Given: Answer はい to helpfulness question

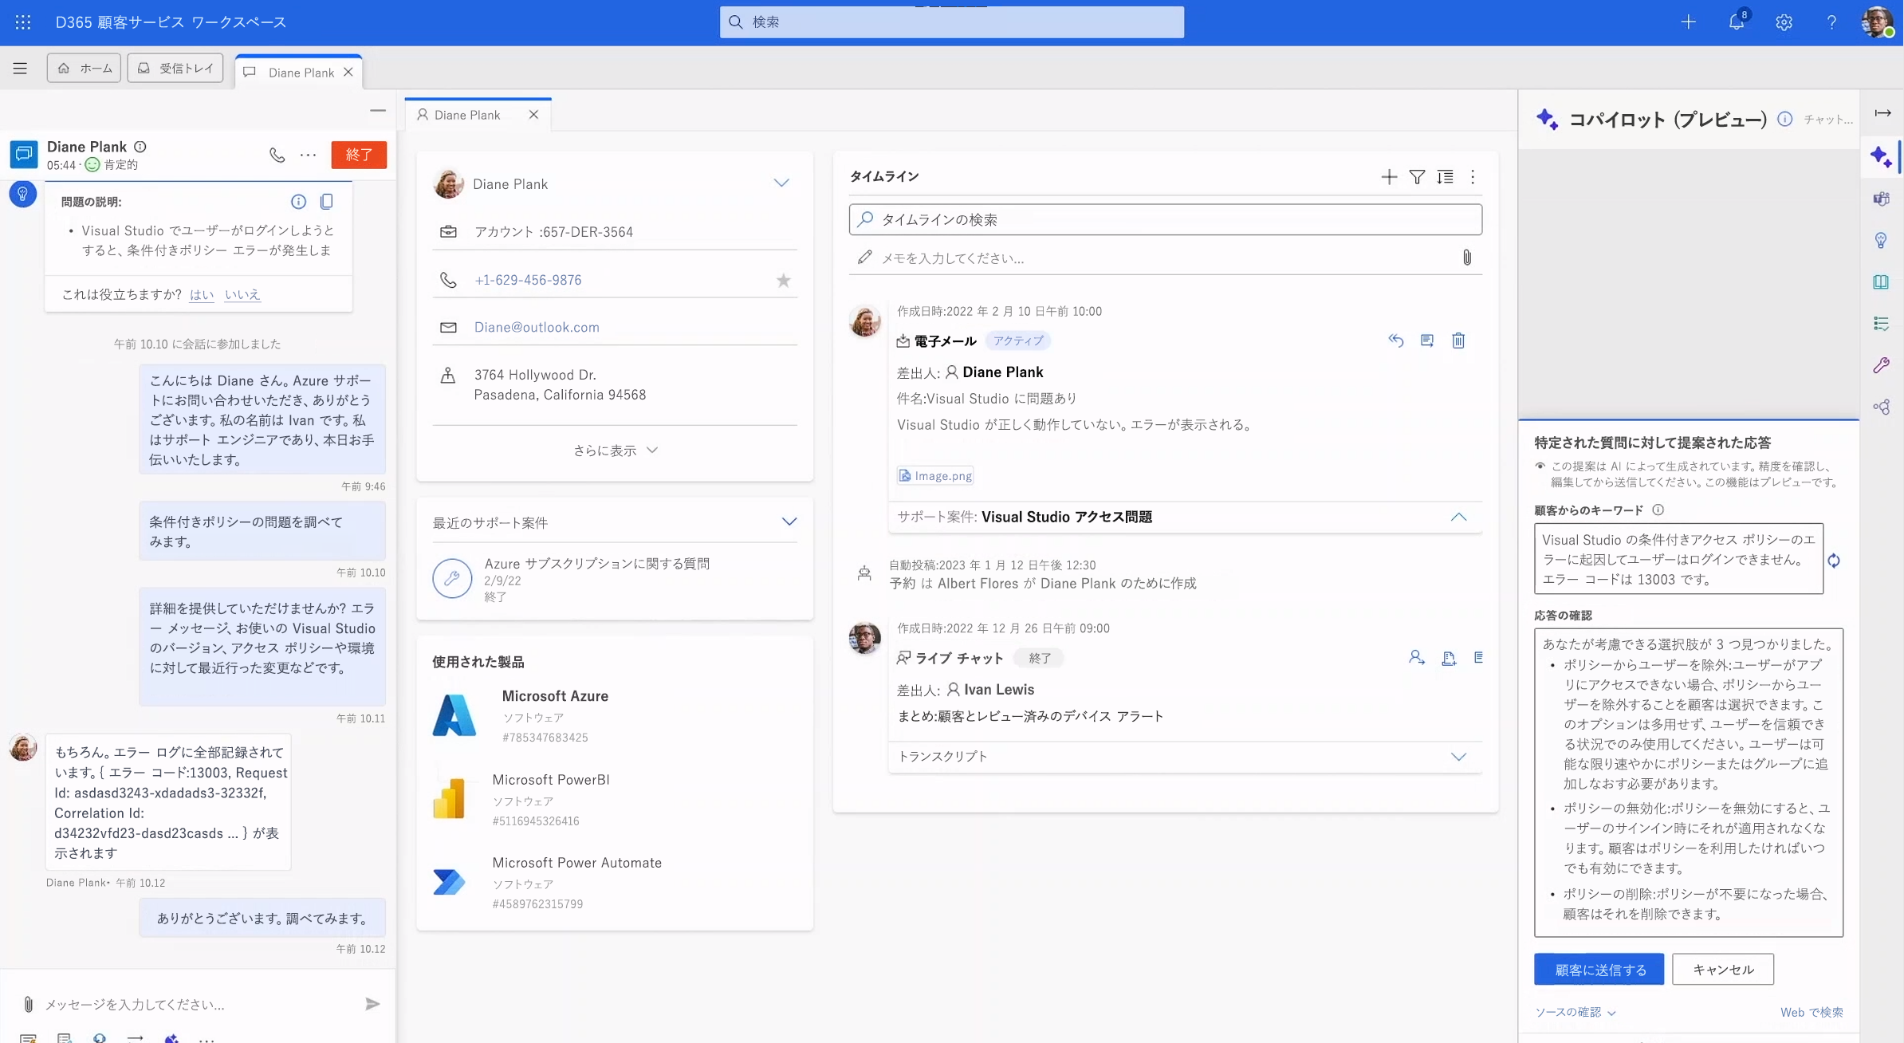Looking at the screenshot, I should (x=202, y=294).
